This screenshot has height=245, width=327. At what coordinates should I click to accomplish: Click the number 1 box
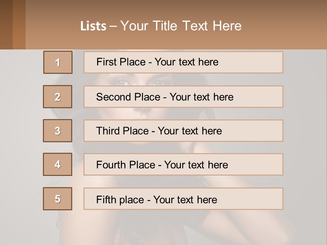(x=58, y=62)
